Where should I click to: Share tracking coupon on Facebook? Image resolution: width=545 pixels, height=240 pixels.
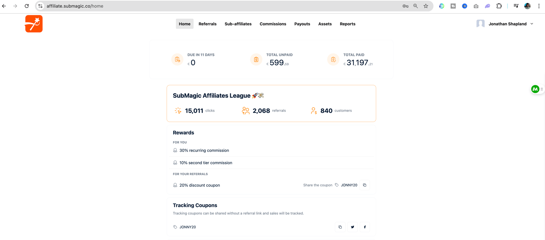pyautogui.click(x=365, y=227)
